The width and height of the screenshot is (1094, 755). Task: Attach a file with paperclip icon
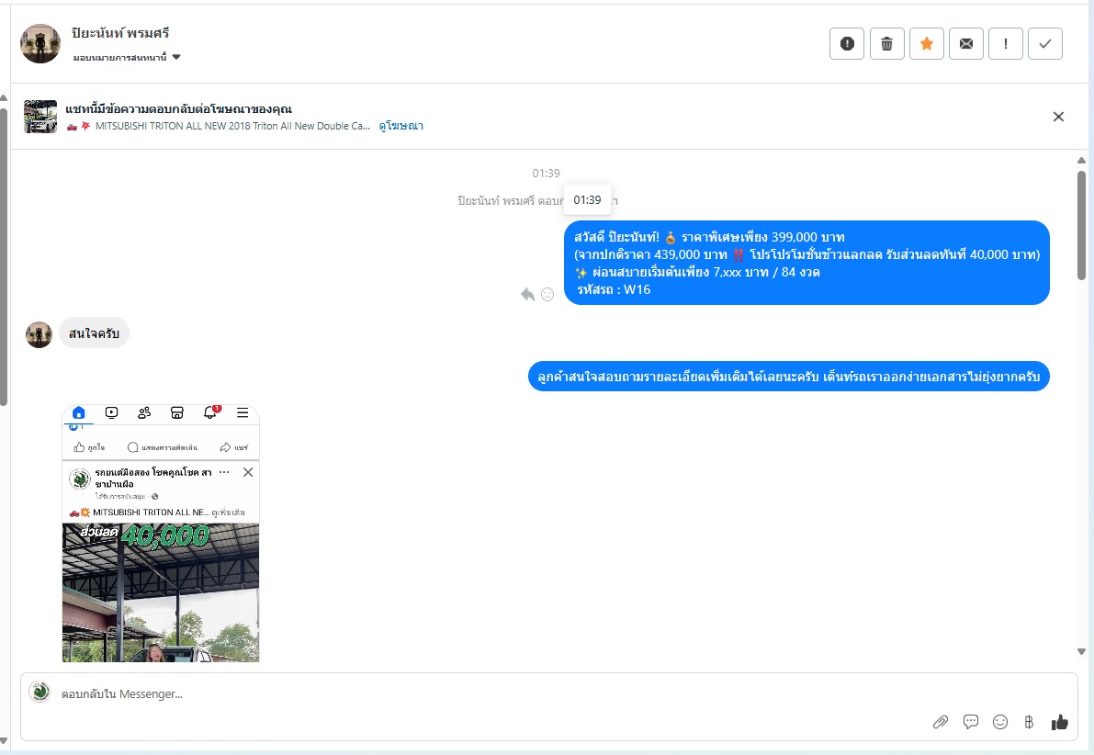(941, 722)
